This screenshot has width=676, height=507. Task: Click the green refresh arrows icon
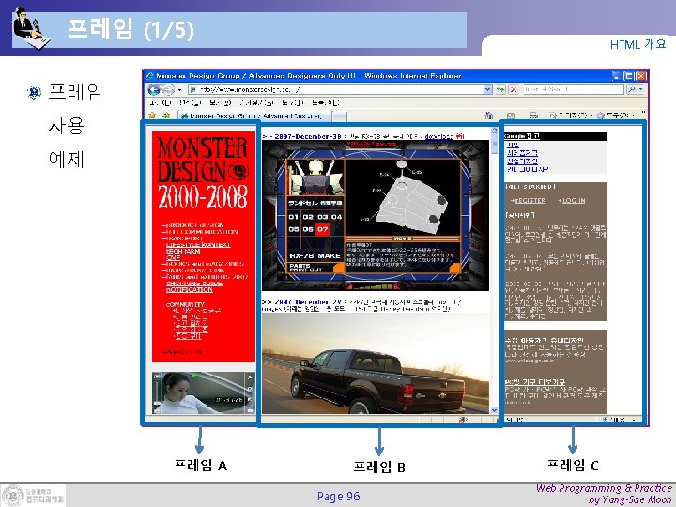[x=500, y=90]
